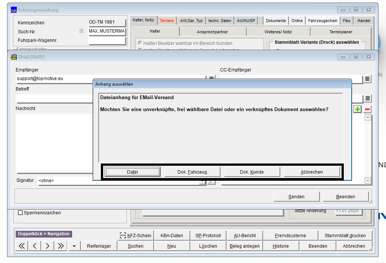Click Beenden in EMail window
Viewport: 386px width, 263px height.
(345, 196)
